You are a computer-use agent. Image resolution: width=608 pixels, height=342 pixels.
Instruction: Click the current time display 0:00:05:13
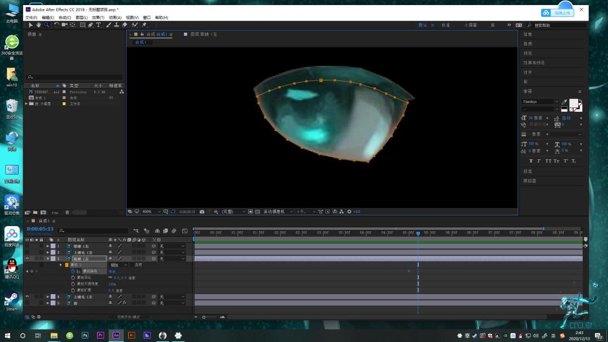click(40, 229)
